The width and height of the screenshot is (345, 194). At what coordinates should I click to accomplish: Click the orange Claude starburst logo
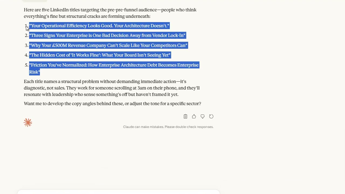click(28, 123)
